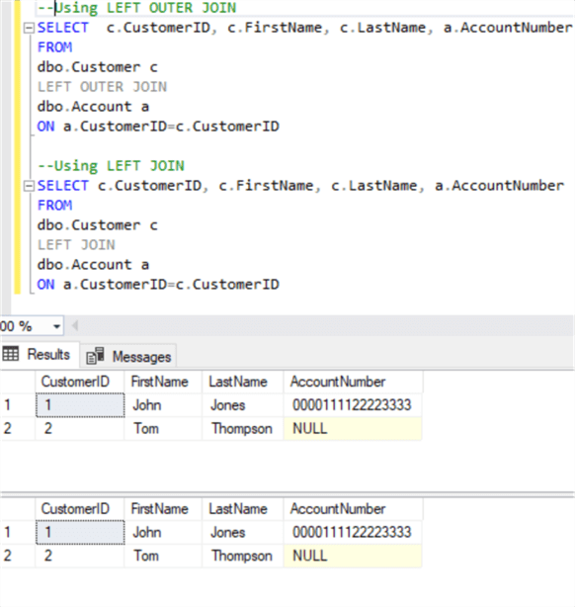
Task: Click second ON a.CustomerID=c.CustomerID line
Action: coord(158,284)
